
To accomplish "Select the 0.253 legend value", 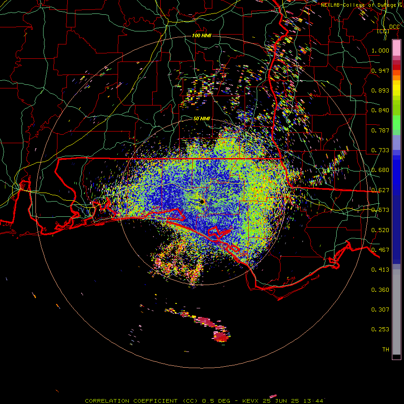I will (380, 329).
